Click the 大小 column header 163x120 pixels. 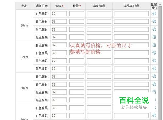coord(24,6)
